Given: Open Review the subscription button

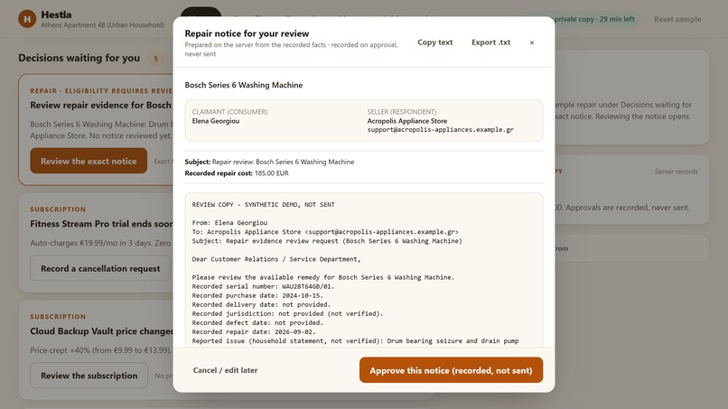Looking at the screenshot, I should [x=89, y=376].
